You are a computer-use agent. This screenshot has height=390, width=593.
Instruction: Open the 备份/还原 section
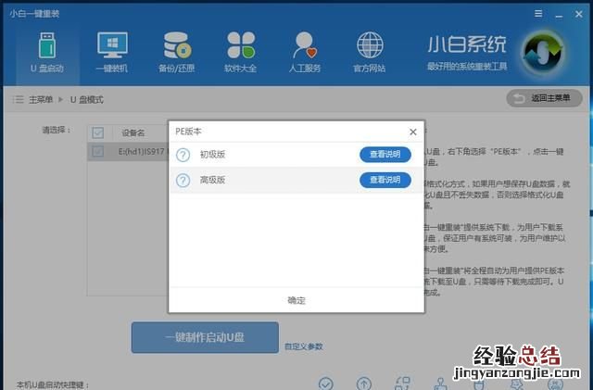[177, 52]
